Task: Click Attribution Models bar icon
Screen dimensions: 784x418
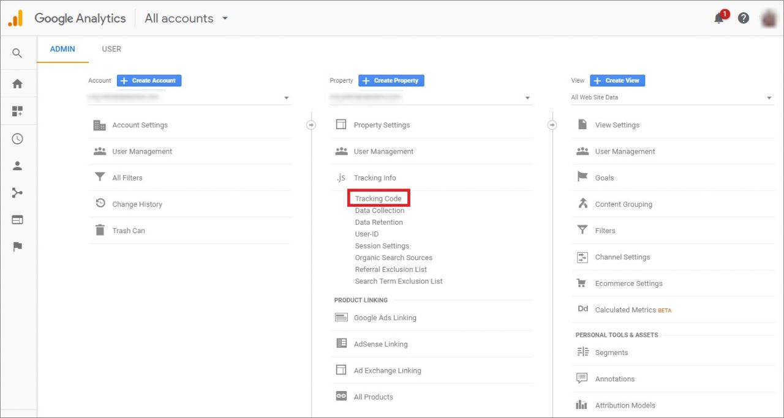Action: (x=582, y=405)
